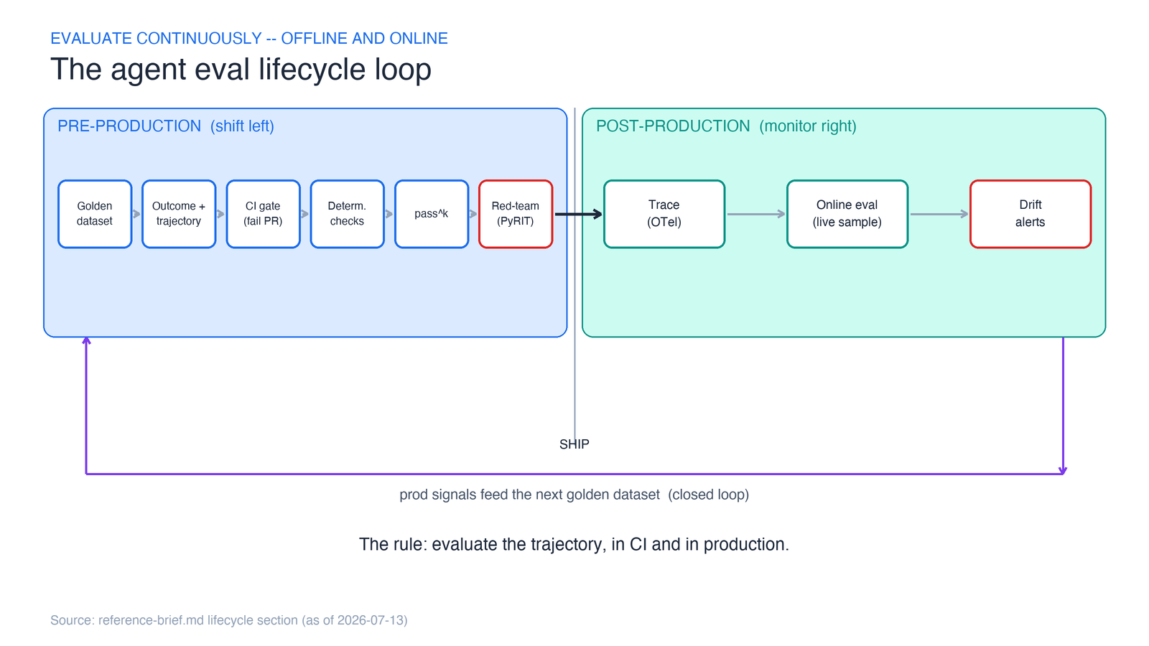
Task: Click the slide title 'The agent eval lifecycle loop'
Action: click(241, 70)
